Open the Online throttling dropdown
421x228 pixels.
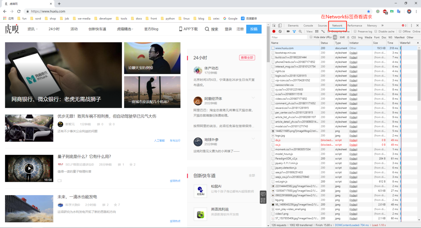(417, 32)
